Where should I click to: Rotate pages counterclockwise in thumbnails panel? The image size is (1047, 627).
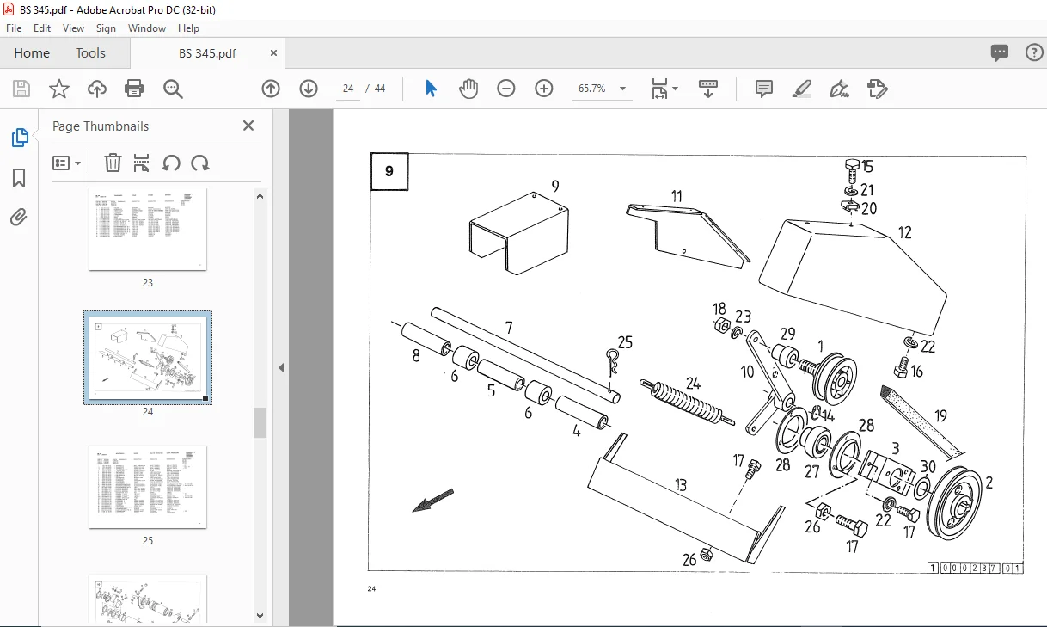click(171, 163)
